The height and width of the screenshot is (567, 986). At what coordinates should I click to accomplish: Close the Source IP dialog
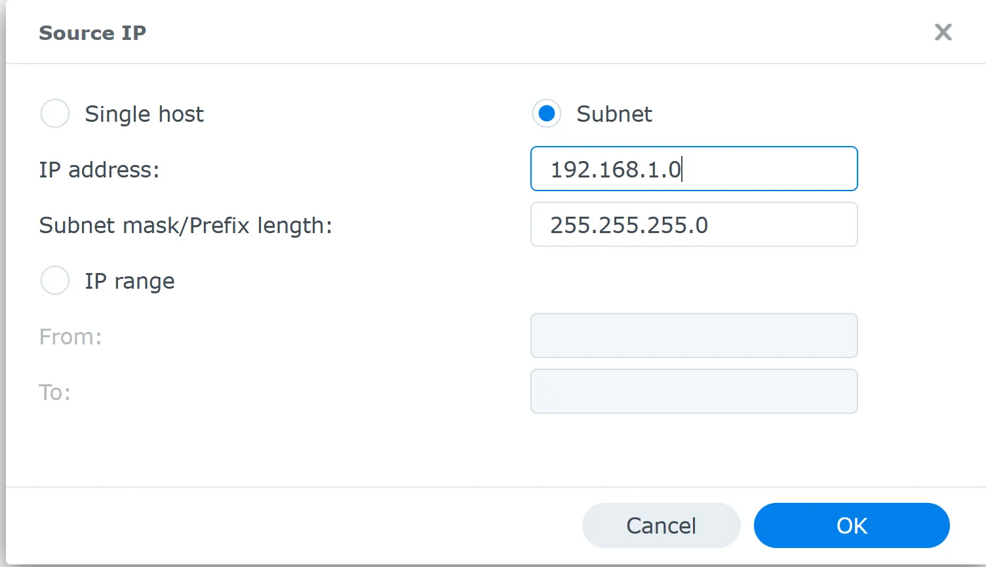943,32
